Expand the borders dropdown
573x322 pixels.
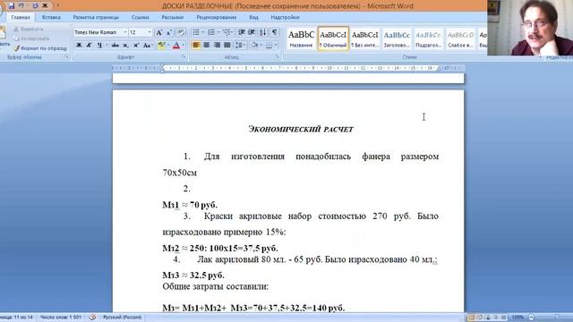click(276, 46)
